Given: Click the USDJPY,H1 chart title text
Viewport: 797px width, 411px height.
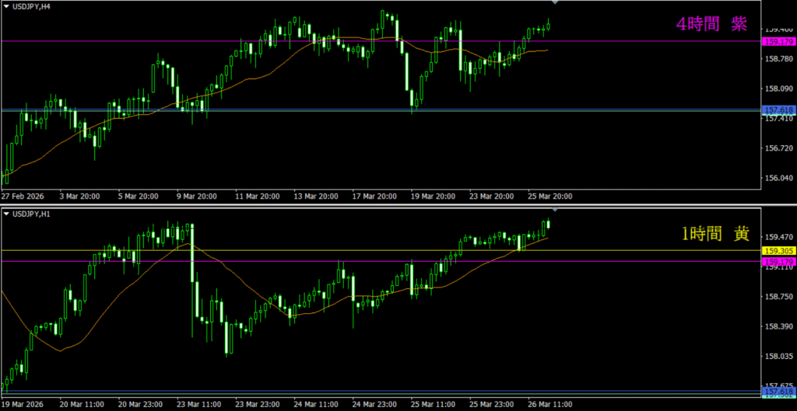Looking at the screenshot, I should click(32, 214).
